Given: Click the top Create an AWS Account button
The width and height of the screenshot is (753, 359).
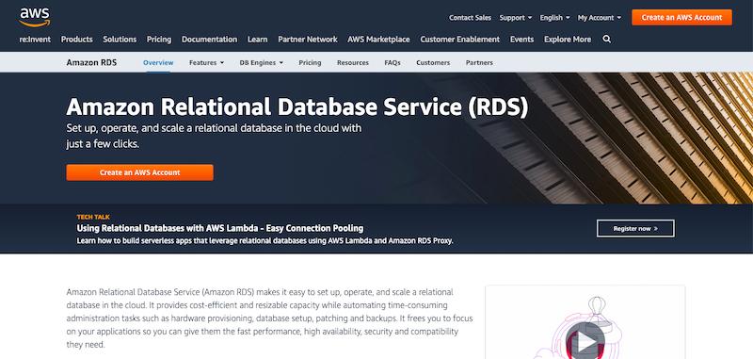Looking at the screenshot, I should click(681, 17).
